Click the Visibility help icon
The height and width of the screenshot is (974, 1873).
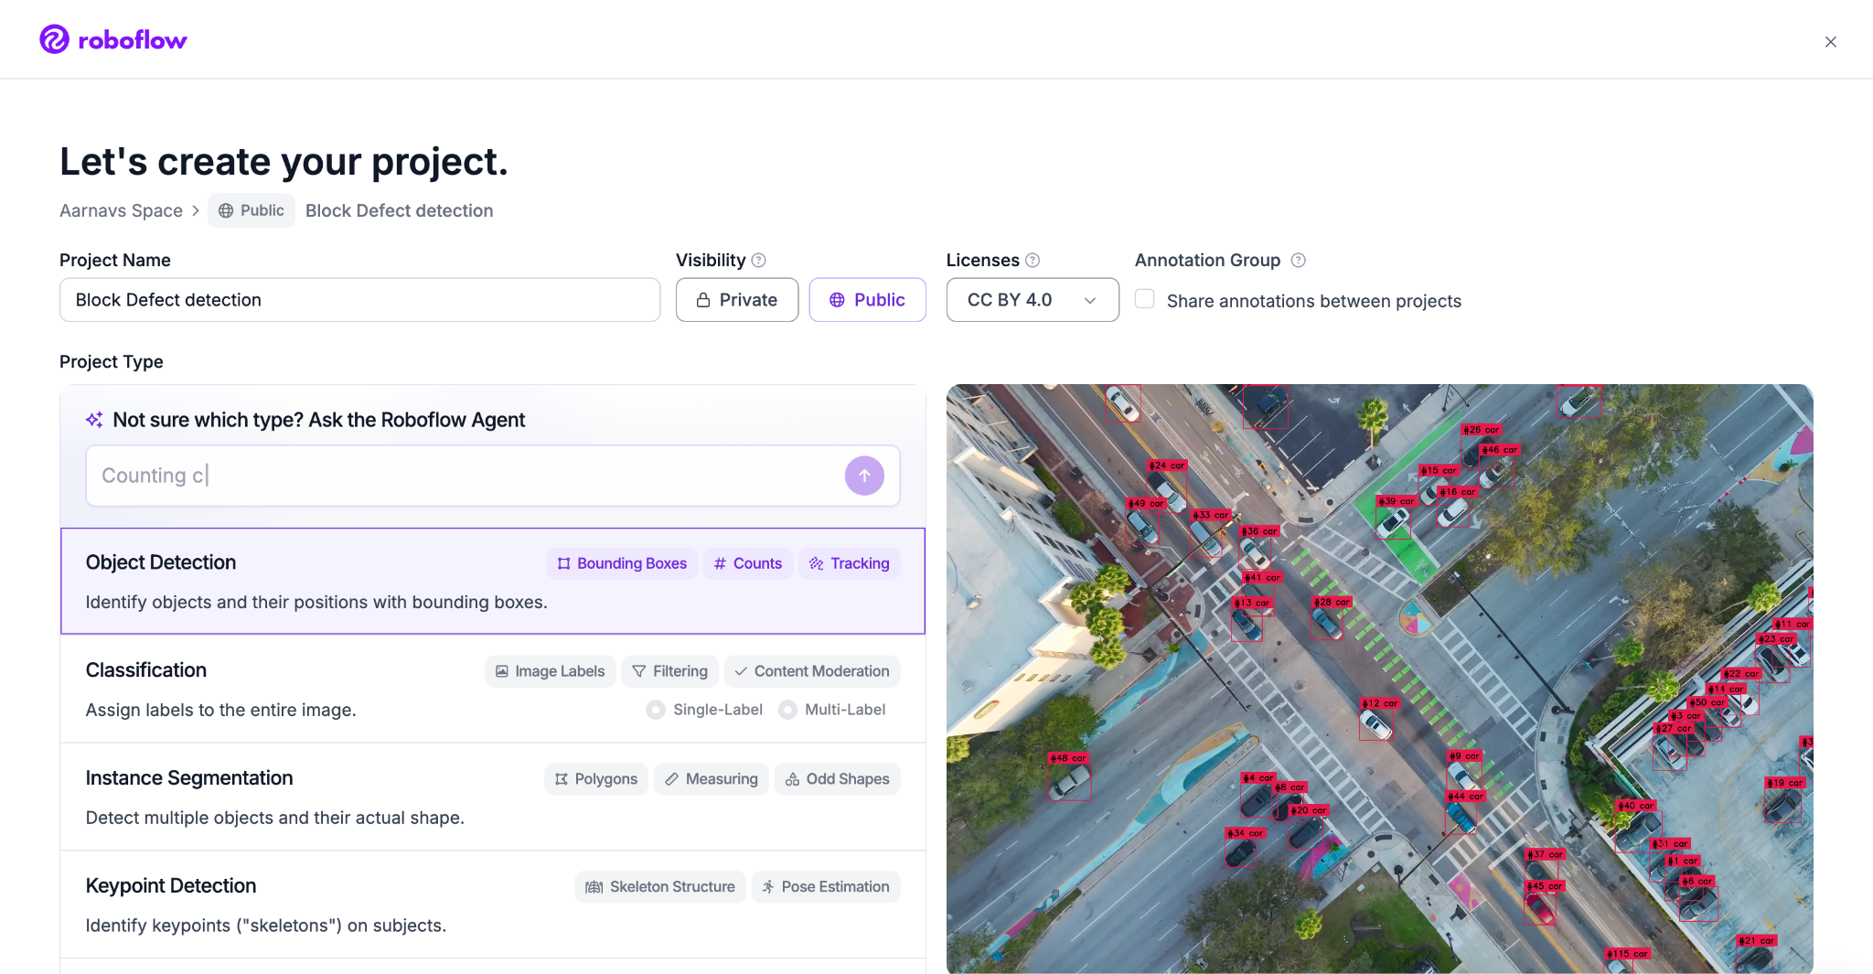[x=758, y=261]
